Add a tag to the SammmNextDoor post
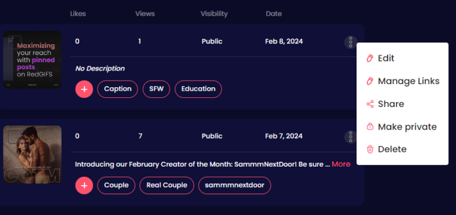This screenshot has height=215, width=456. click(x=84, y=186)
